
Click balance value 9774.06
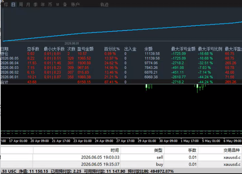pos(151,63)
